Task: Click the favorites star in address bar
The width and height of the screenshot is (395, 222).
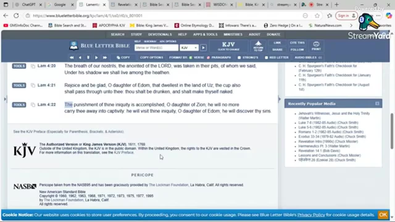Action: [317, 16]
